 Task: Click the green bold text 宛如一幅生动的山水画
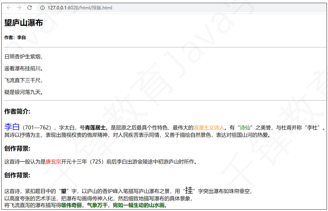(x=138, y=205)
